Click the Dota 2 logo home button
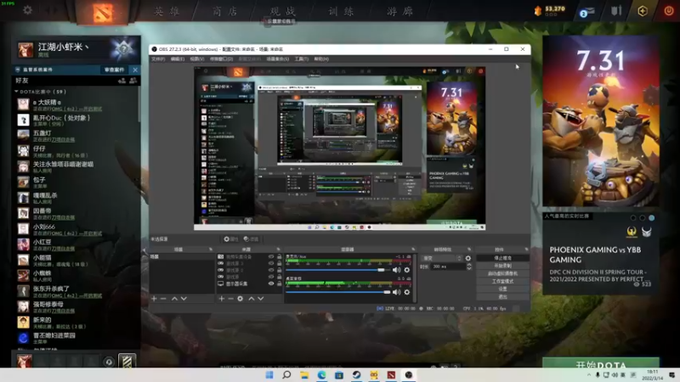 [x=102, y=12]
